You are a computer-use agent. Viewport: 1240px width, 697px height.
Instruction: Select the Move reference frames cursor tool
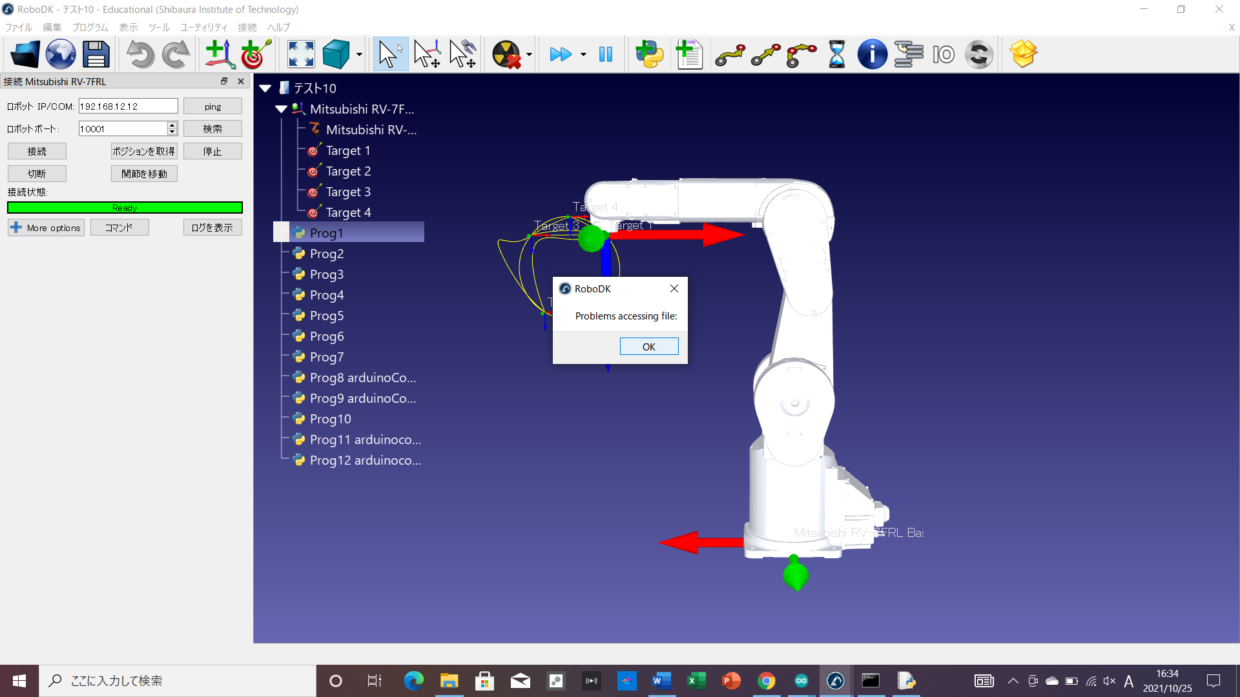(x=427, y=54)
